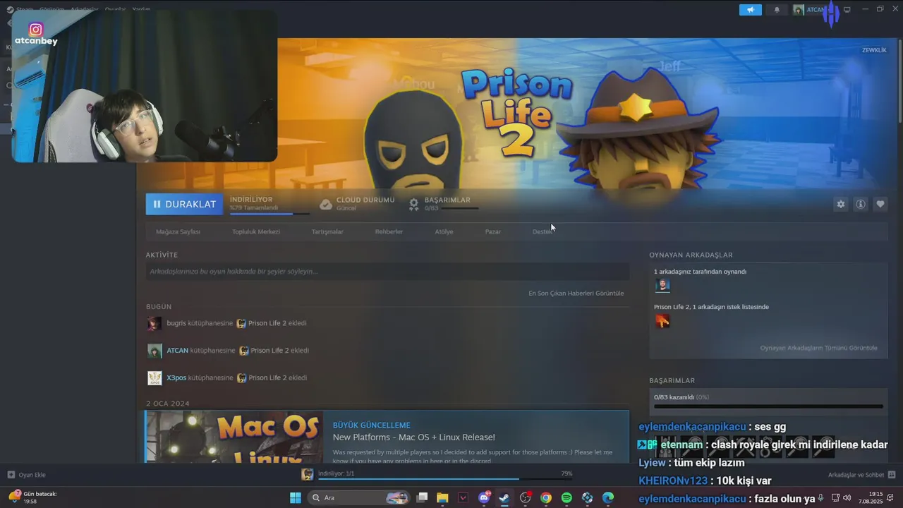Click download progress bar under İndiriliyor
903x508 pixels.
pyautogui.click(x=269, y=213)
